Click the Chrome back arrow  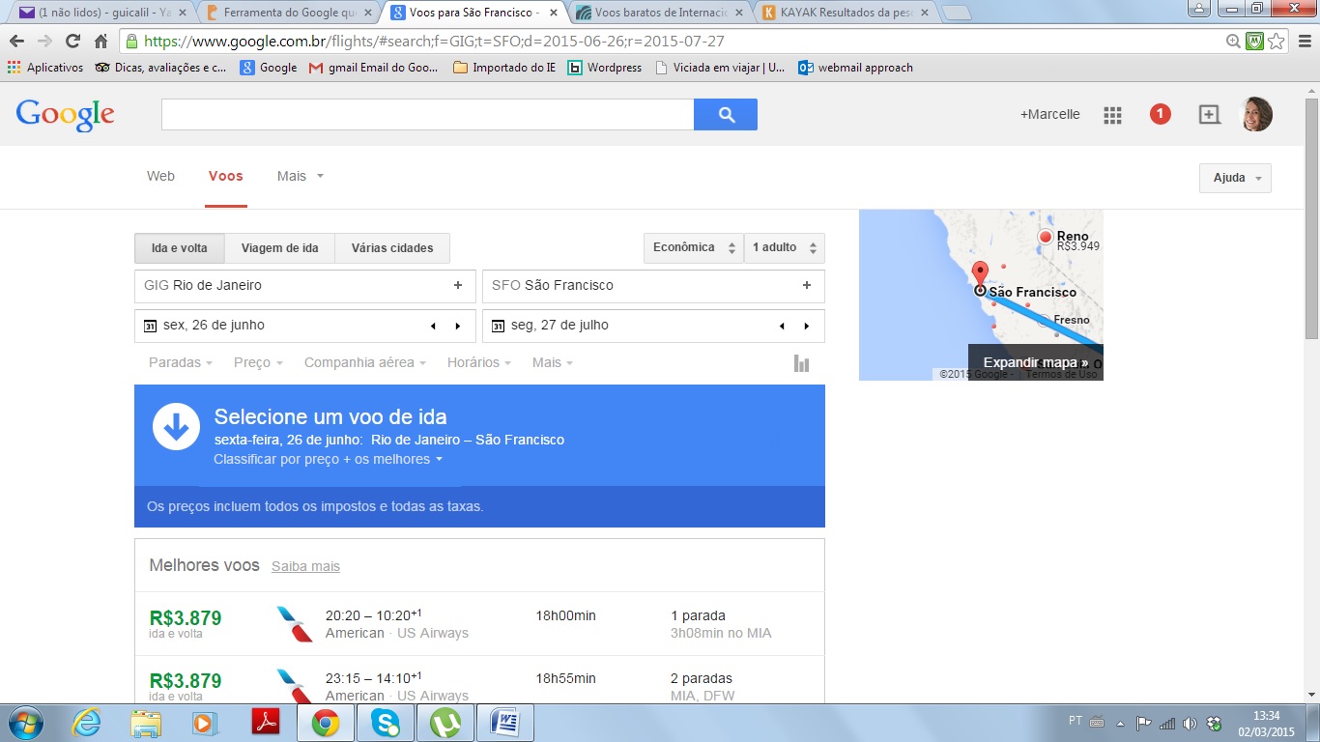(16, 42)
